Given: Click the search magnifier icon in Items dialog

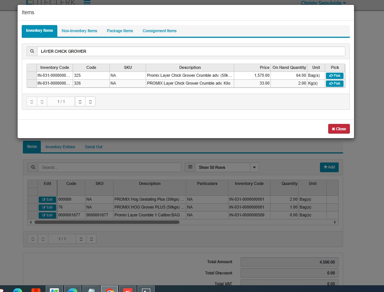Looking at the screenshot, I should (32, 51).
